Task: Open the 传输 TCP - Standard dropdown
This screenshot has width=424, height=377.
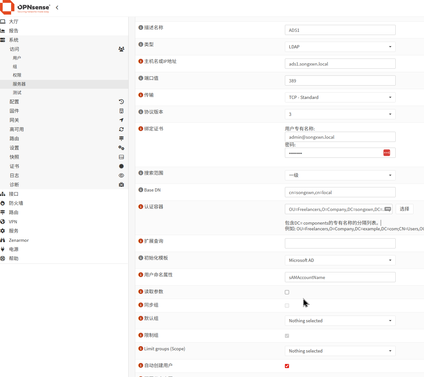Action: [x=340, y=97]
